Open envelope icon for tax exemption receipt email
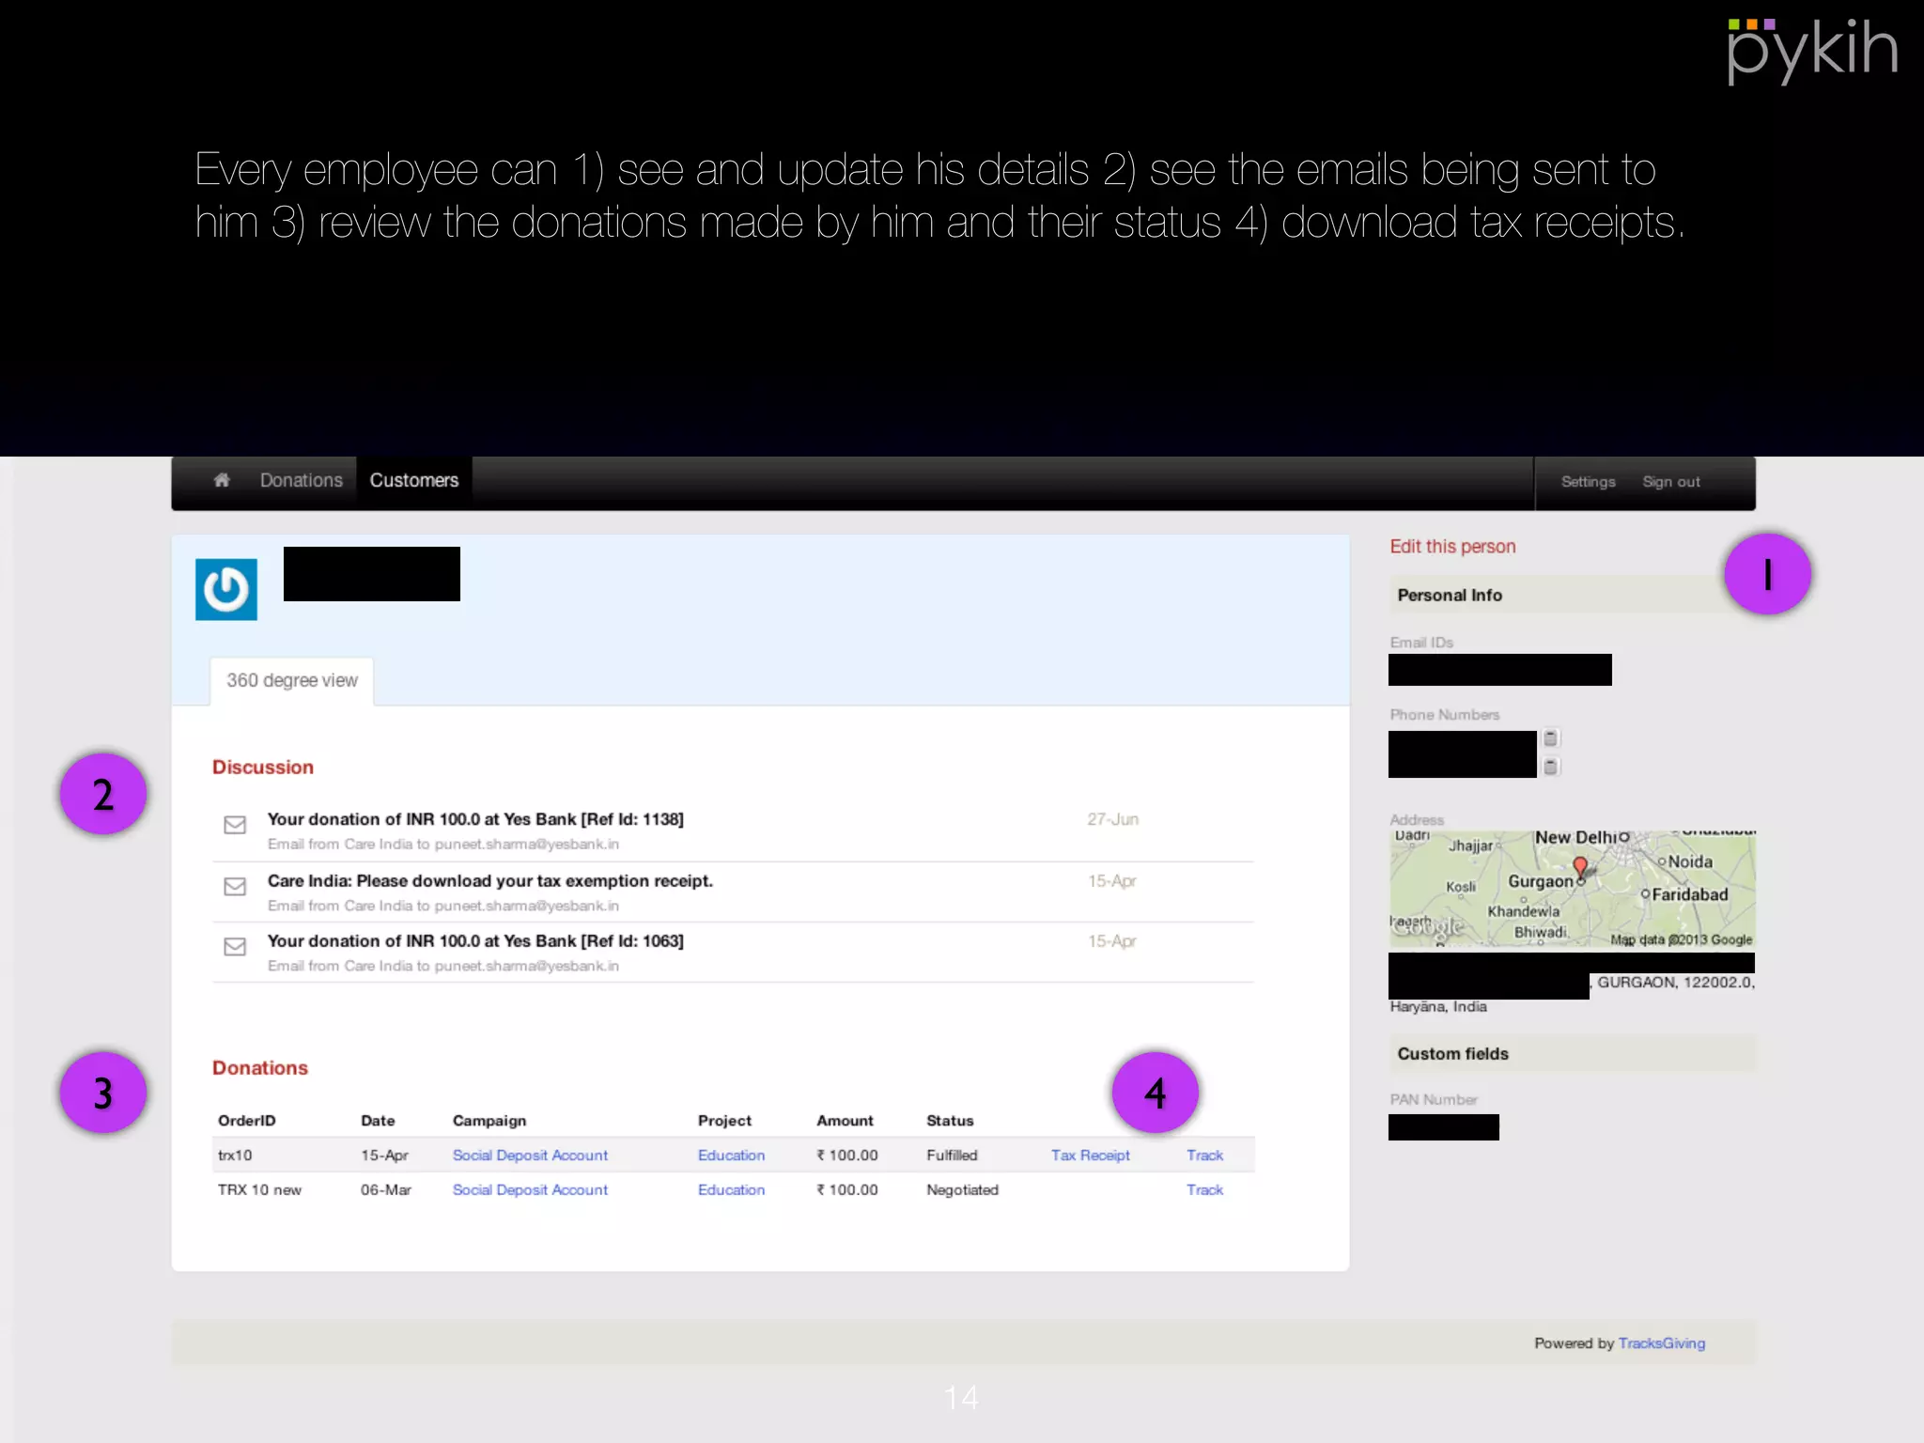Screen dimensions: 1924x1443 click(x=235, y=887)
